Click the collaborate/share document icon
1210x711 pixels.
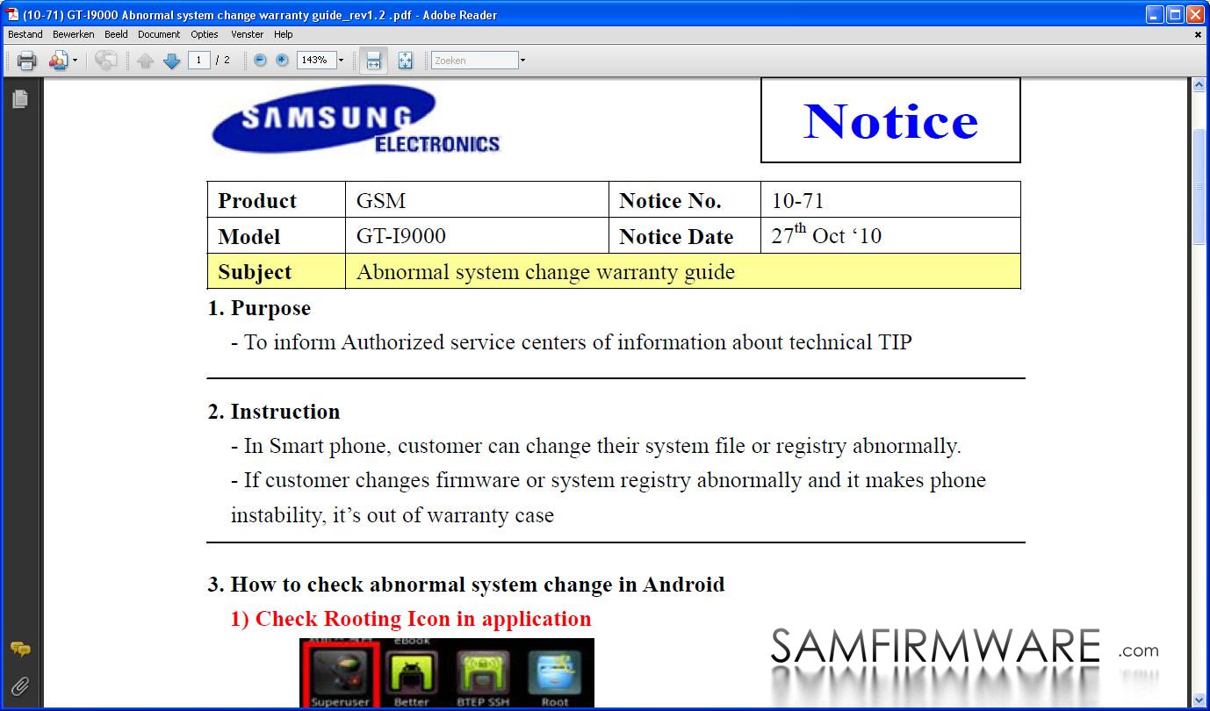(58, 61)
